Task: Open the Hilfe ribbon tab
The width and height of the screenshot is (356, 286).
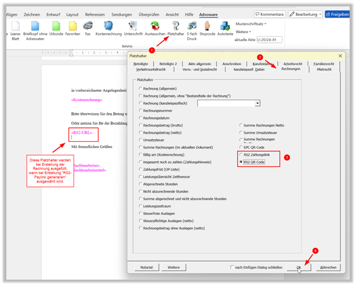Action: click(x=189, y=14)
